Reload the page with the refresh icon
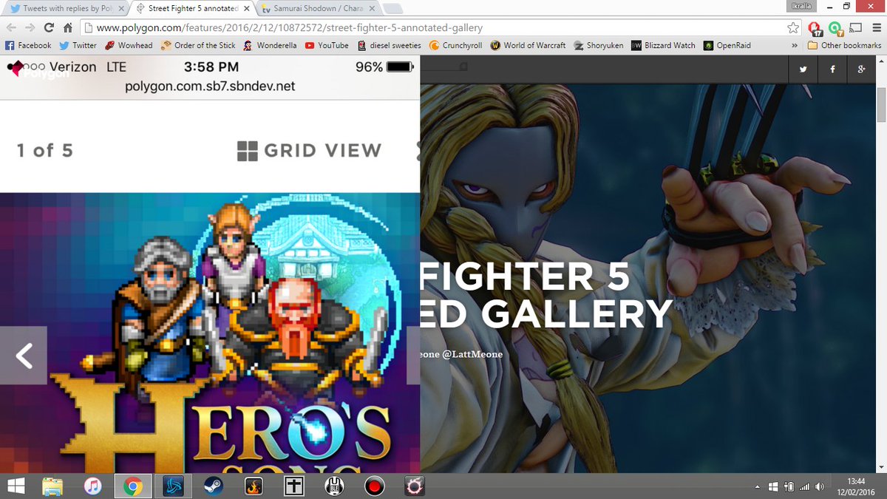 click(x=49, y=28)
